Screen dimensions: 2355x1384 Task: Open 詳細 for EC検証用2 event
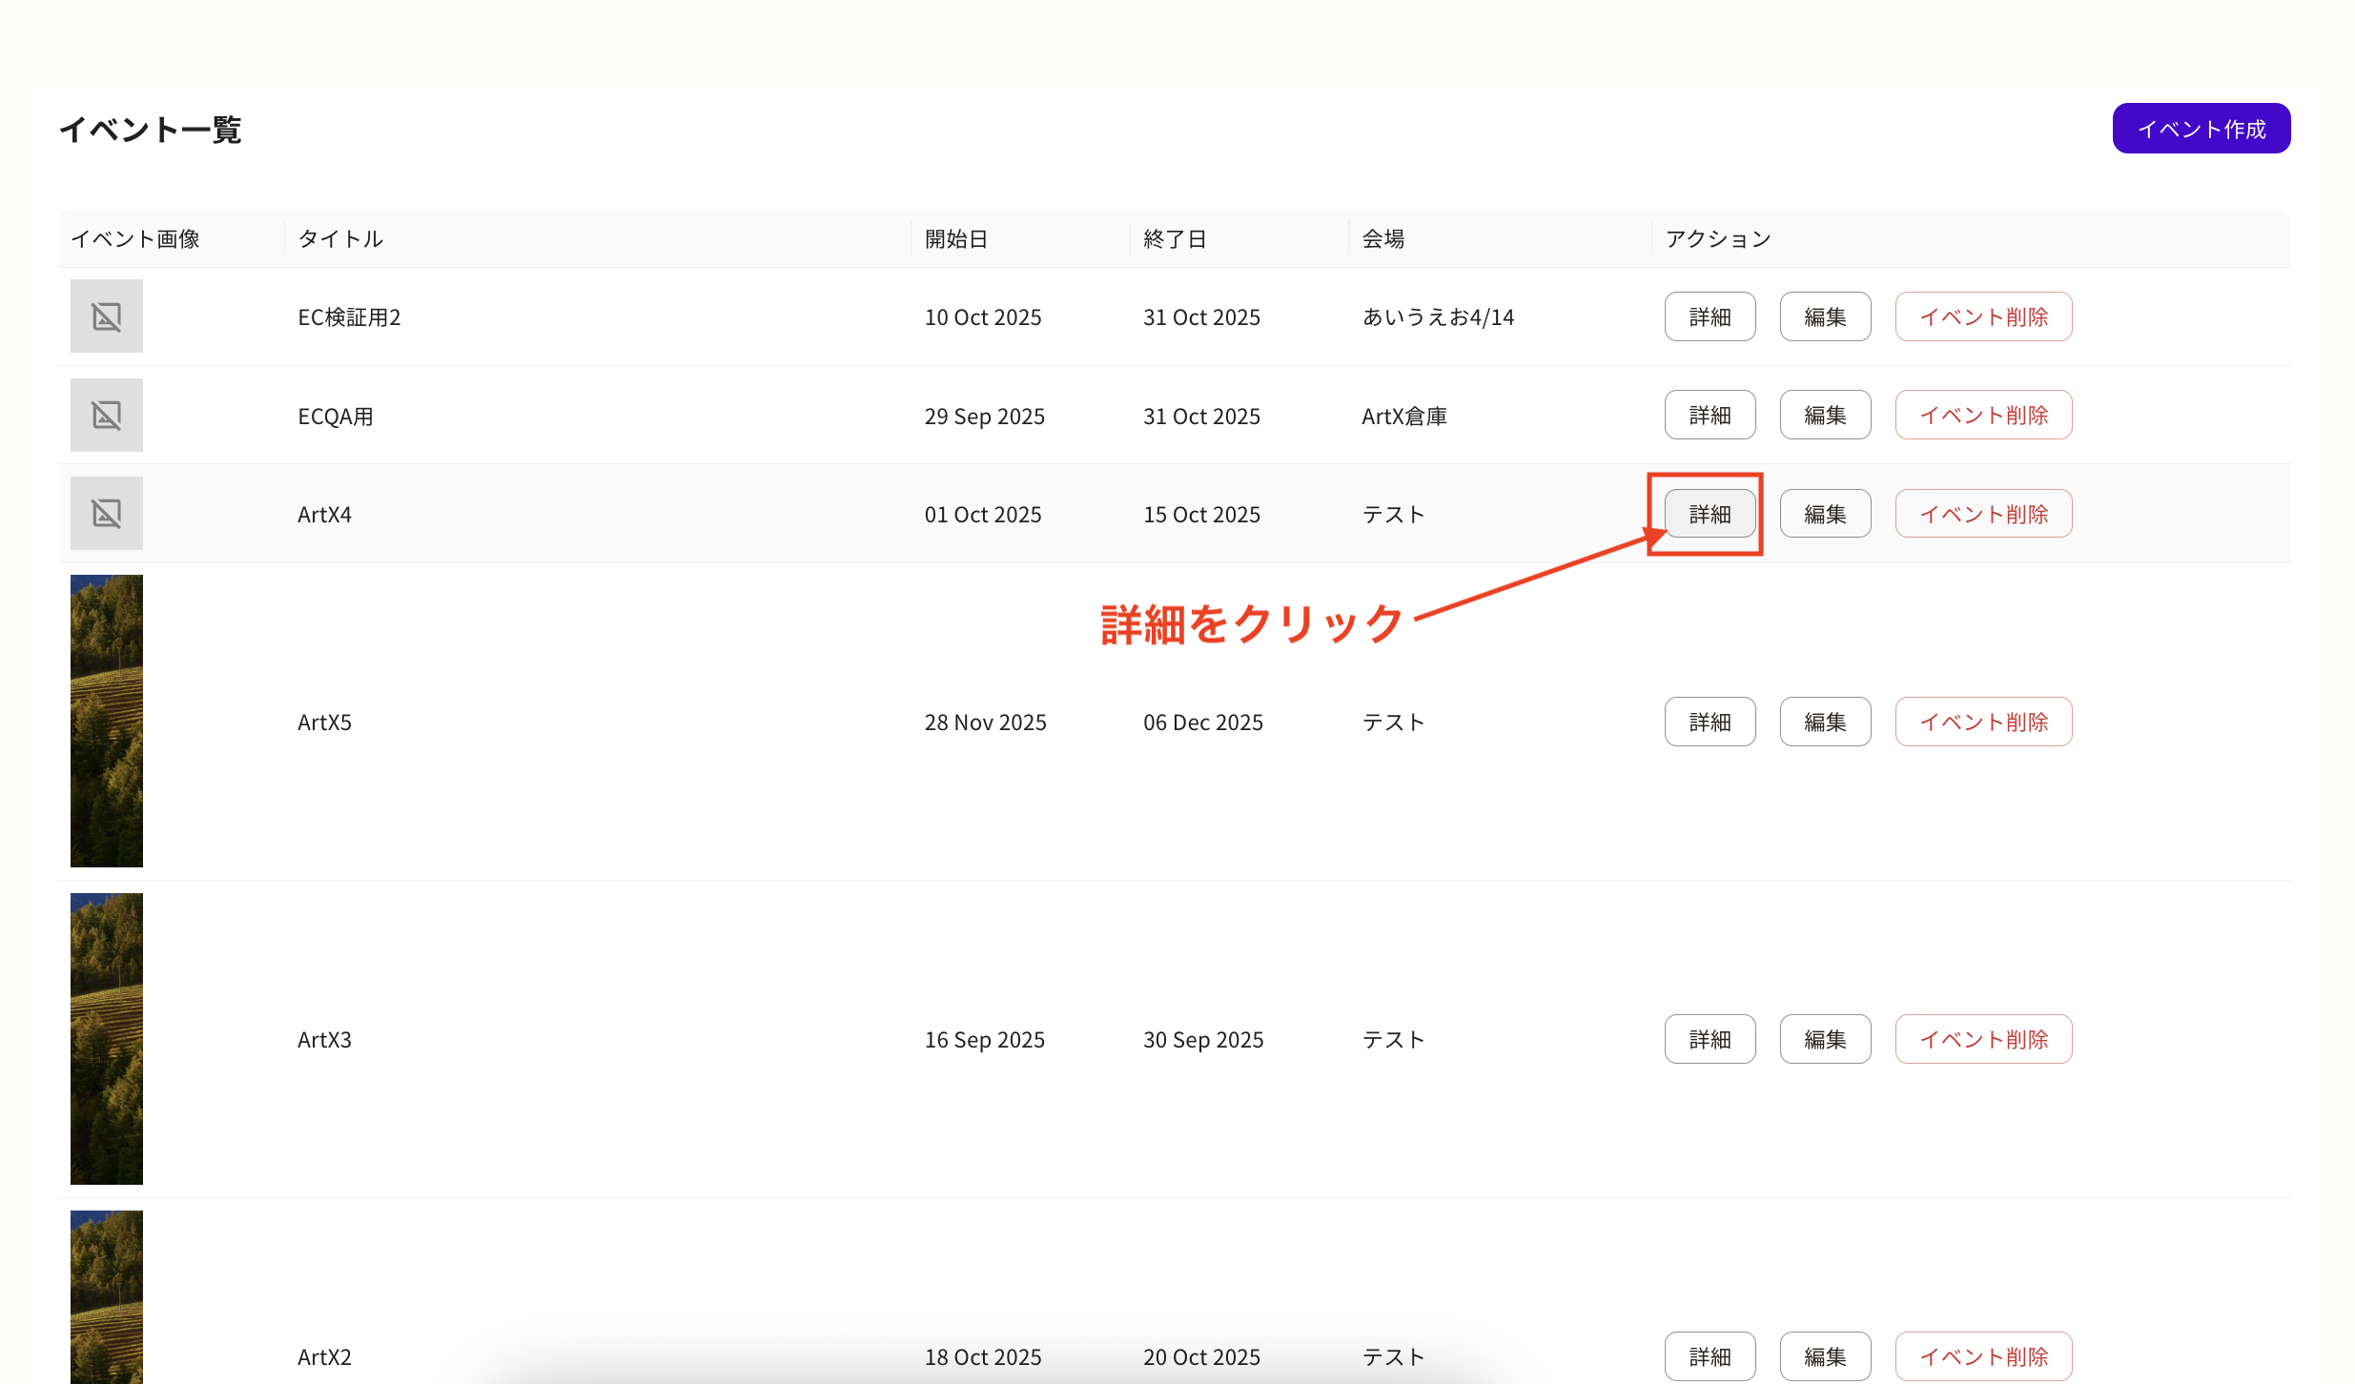coord(1709,317)
